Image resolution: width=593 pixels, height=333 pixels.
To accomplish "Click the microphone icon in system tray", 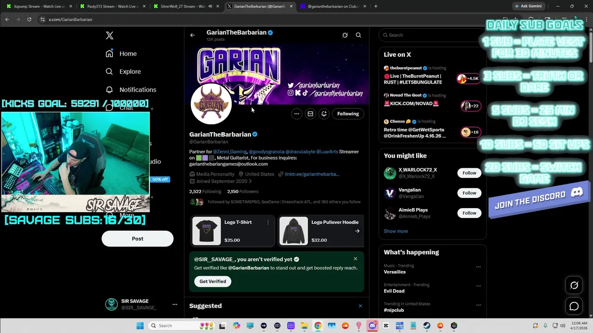I will [545, 326].
